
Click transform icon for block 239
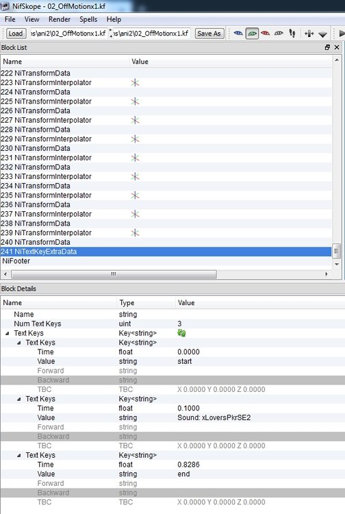135,233
